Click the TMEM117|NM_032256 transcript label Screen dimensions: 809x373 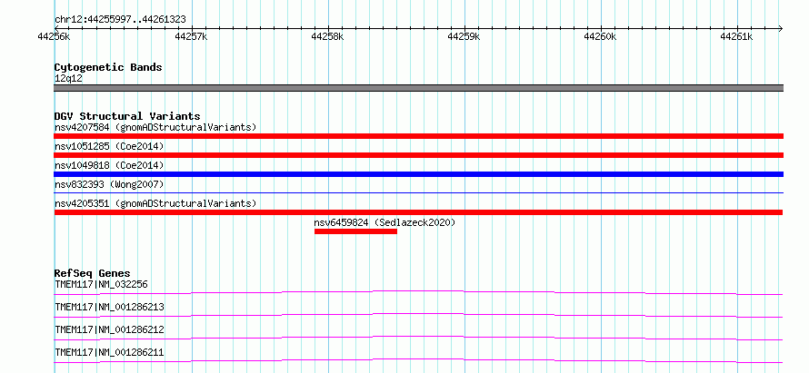pyautogui.click(x=102, y=284)
